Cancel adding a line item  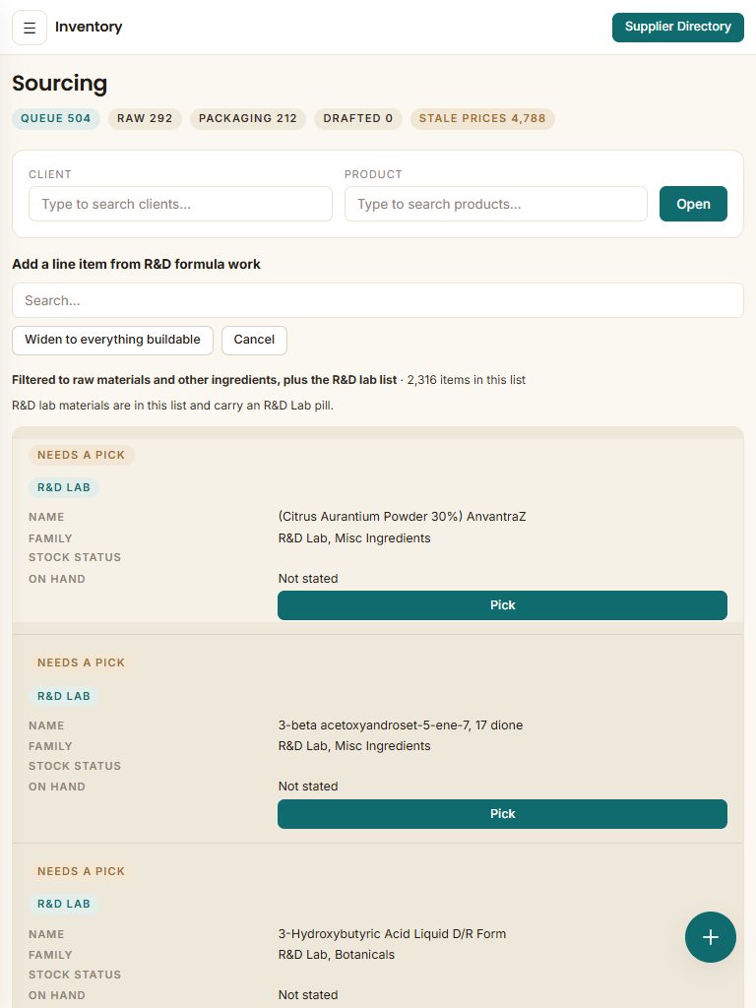pyautogui.click(x=254, y=340)
